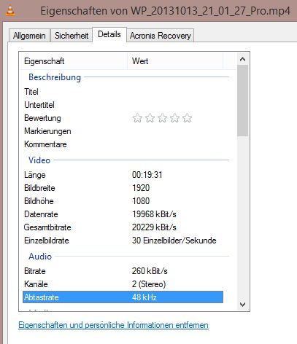Set rating to third star

[162, 118]
